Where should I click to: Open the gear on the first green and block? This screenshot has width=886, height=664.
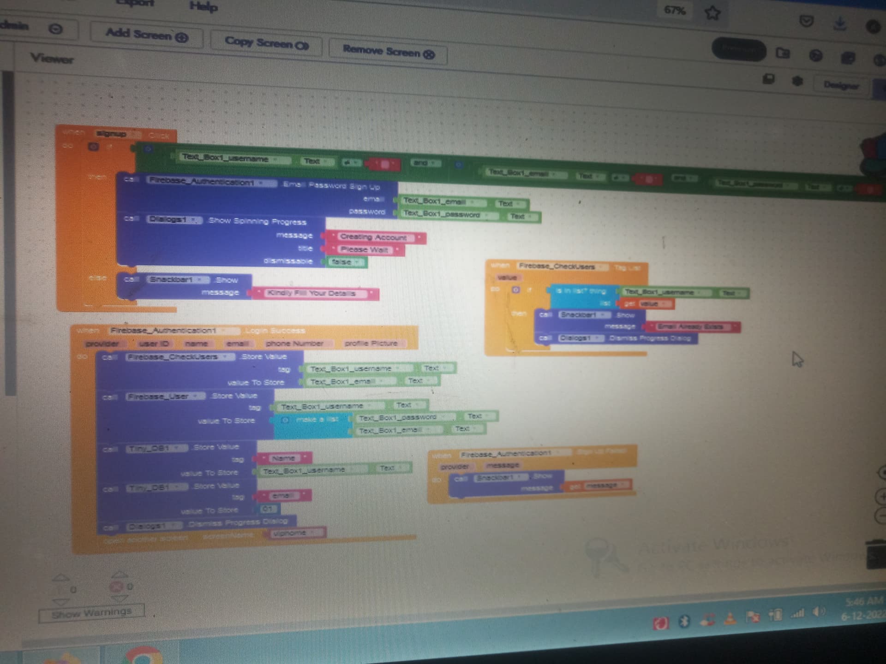(x=148, y=149)
